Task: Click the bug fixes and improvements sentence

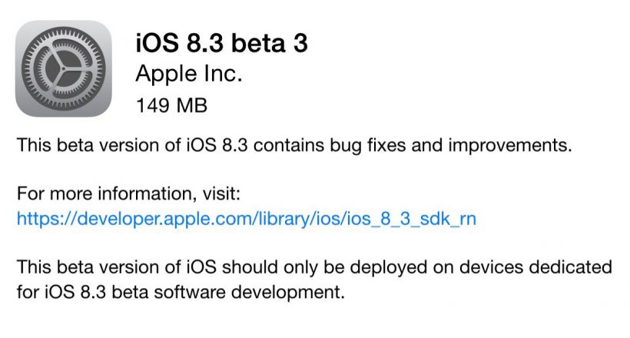Action: pyautogui.click(x=294, y=145)
